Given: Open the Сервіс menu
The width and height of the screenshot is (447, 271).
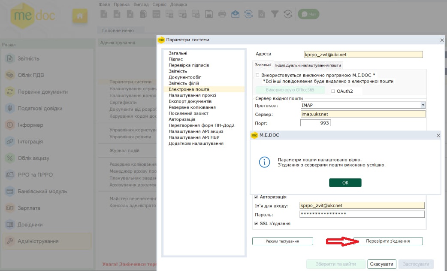Looking at the screenshot, I should point(159,4).
